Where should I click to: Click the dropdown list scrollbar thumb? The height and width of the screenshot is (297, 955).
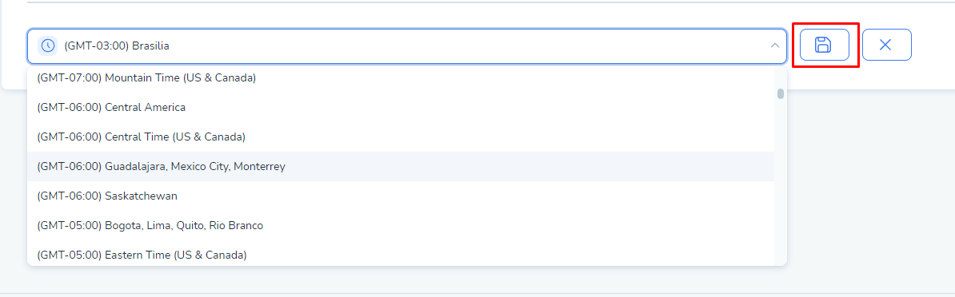(780, 93)
